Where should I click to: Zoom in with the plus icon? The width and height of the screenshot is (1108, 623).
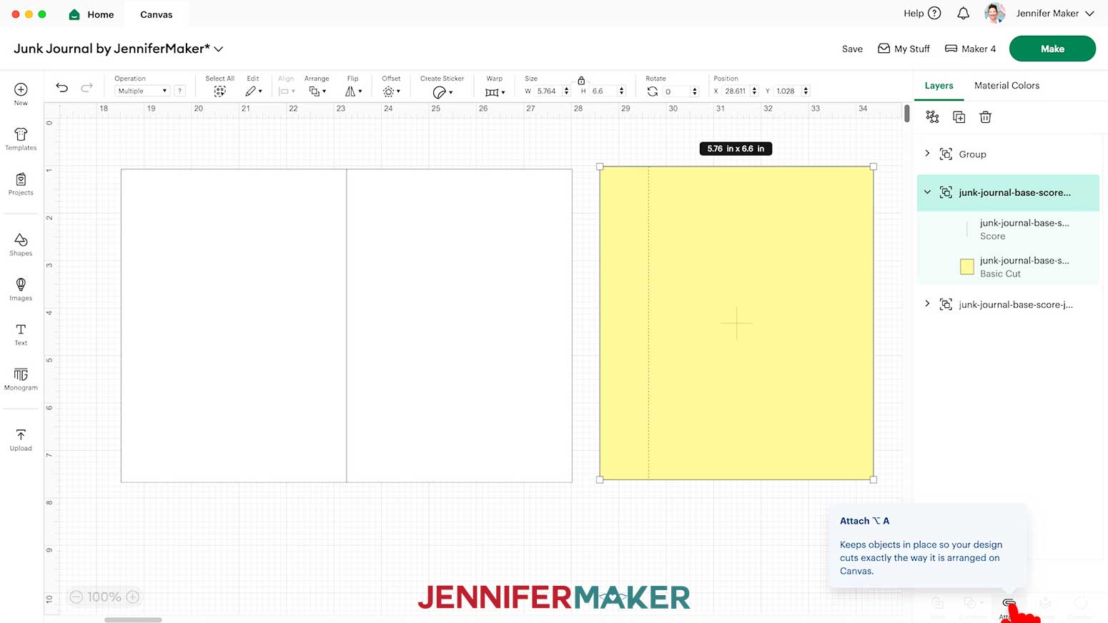point(133,597)
